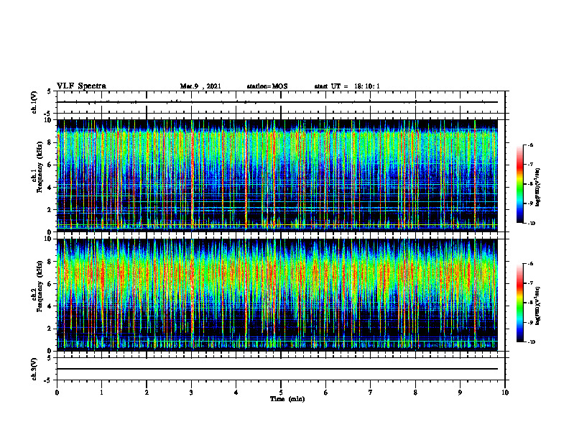Screen dimensions: 569x440
Task: Select the "start UT = 18:10:1" text
Action: (347, 86)
